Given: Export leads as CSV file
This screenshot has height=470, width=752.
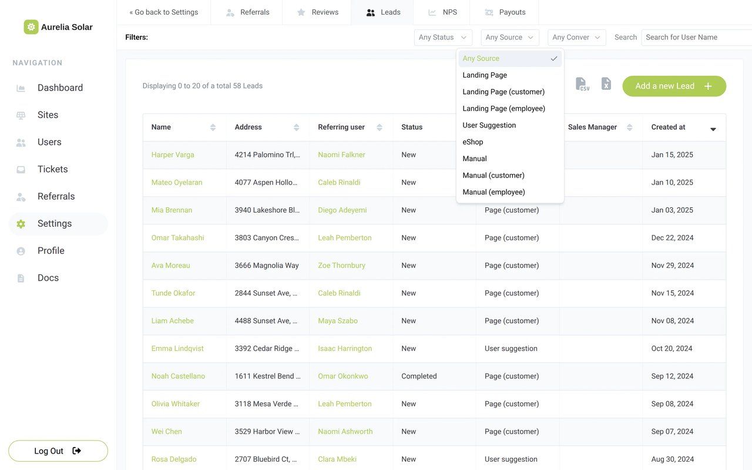Looking at the screenshot, I should [582, 84].
